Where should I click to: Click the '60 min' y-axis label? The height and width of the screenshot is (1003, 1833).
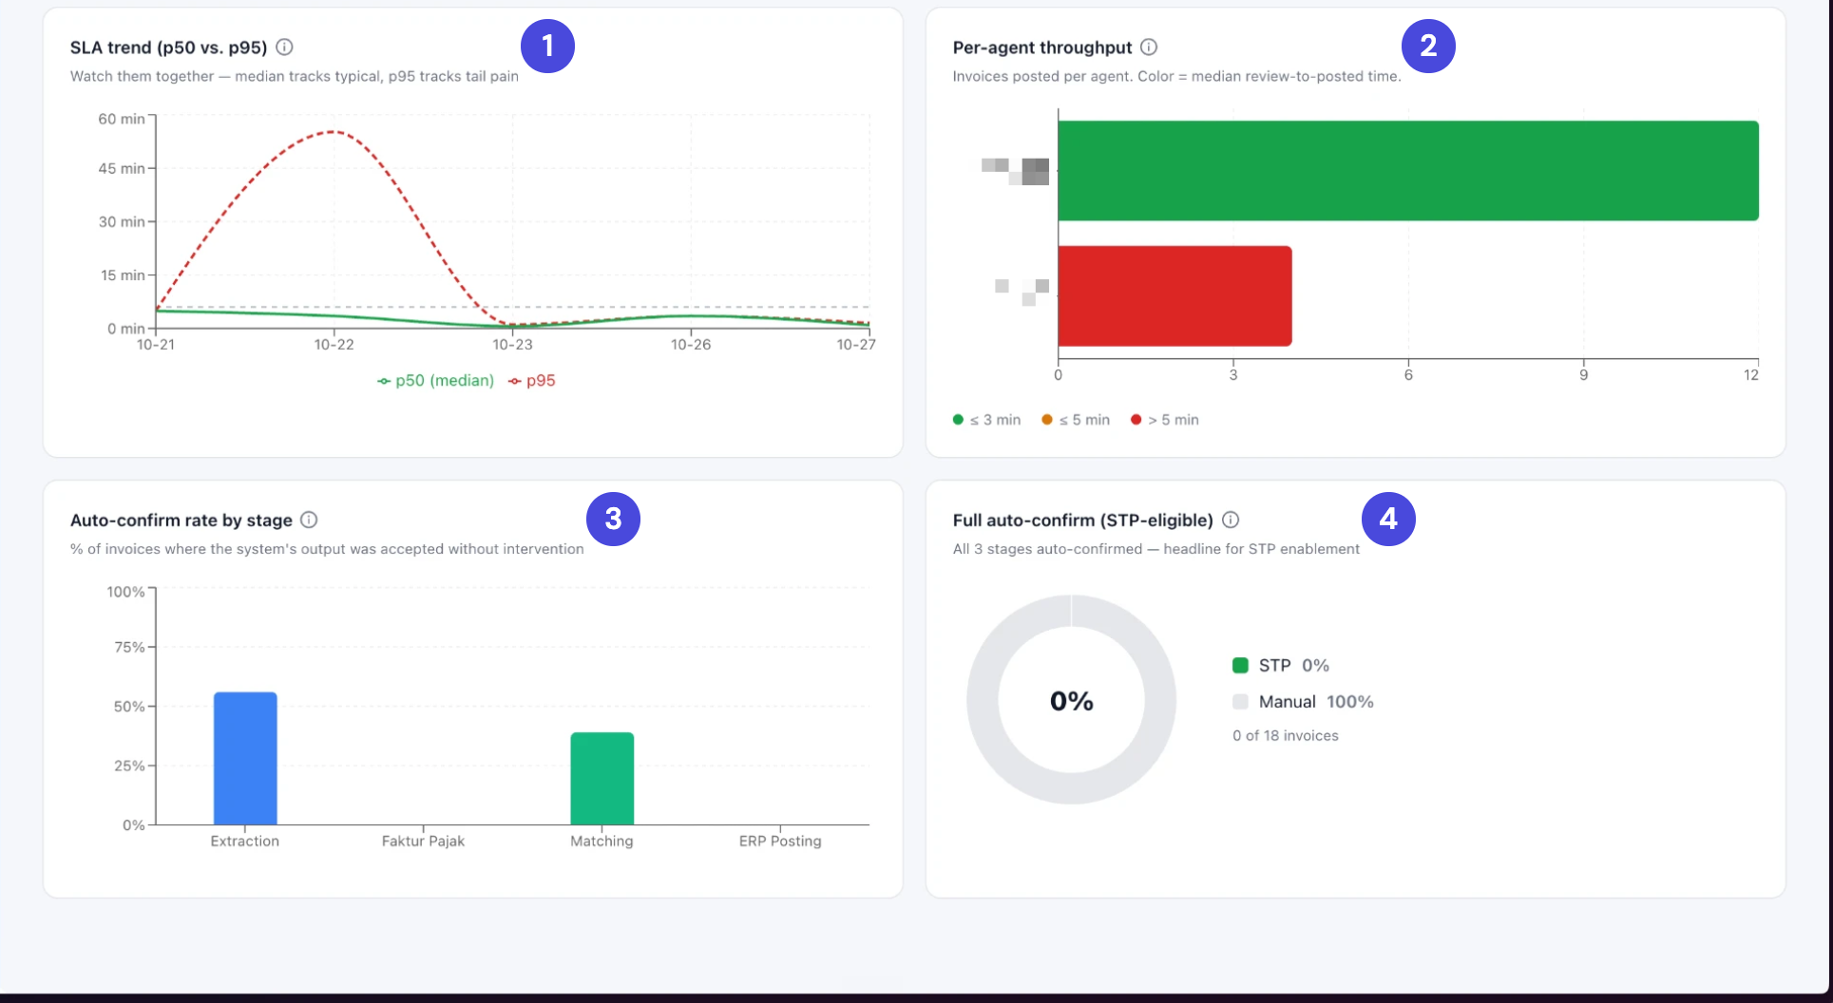click(122, 119)
